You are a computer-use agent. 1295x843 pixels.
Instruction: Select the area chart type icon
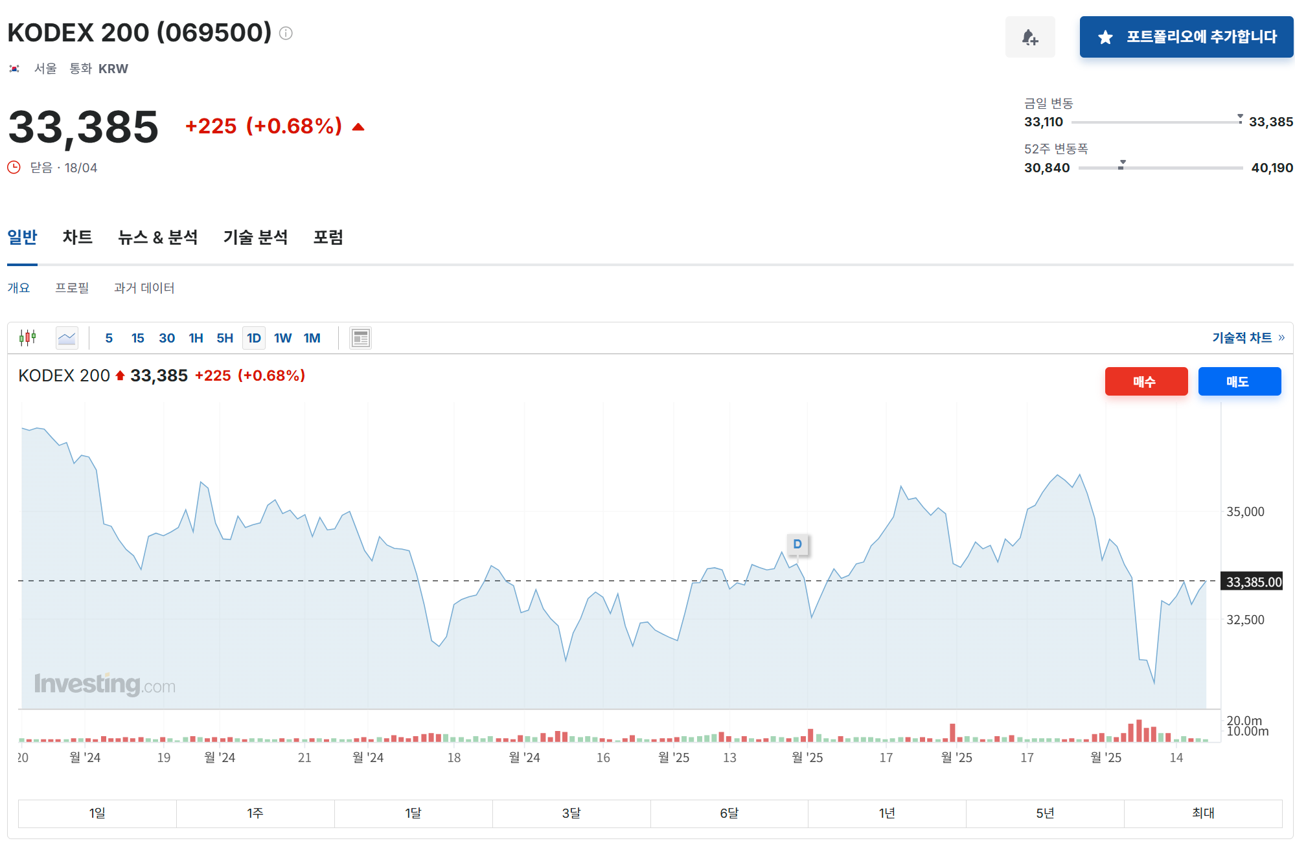click(67, 337)
